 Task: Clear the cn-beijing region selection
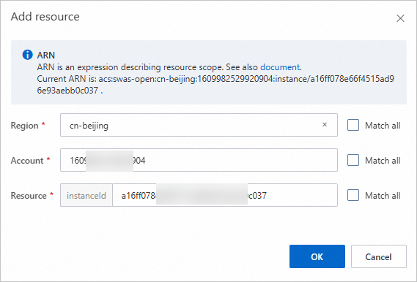click(325, 125)
